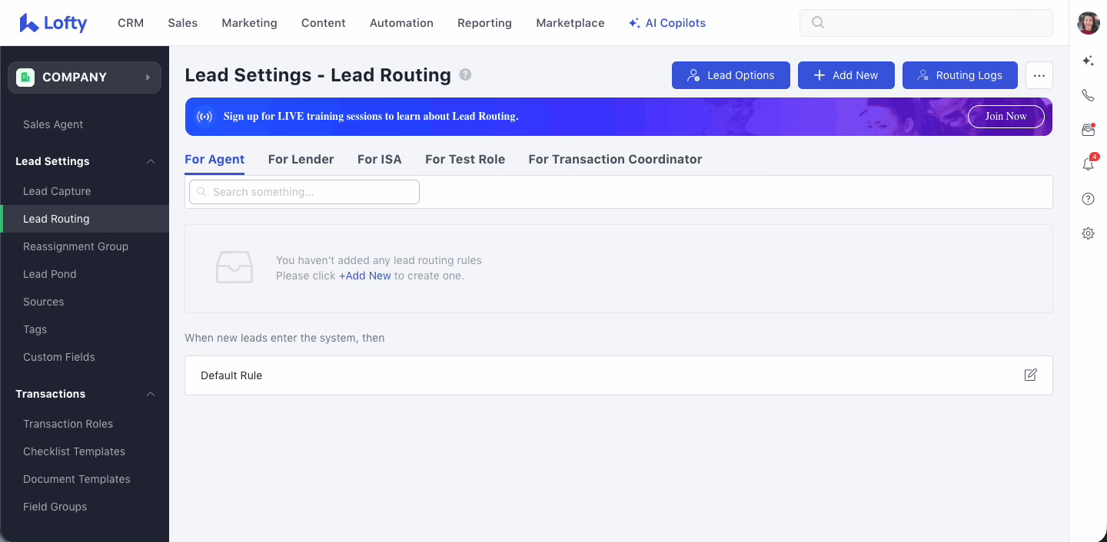Open the settings gear icon
This screenshot has width=1107, height=542.
(x=1088, y=233)
